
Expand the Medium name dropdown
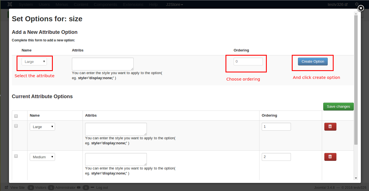point(42,157)
